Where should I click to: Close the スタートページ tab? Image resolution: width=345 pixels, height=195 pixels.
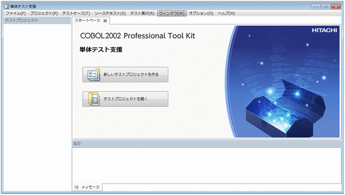(x=105, y=21)
